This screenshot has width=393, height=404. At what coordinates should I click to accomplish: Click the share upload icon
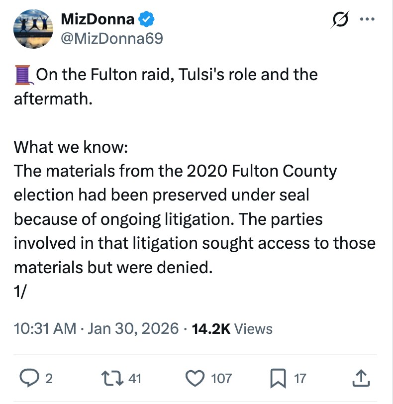pos(360,378)
